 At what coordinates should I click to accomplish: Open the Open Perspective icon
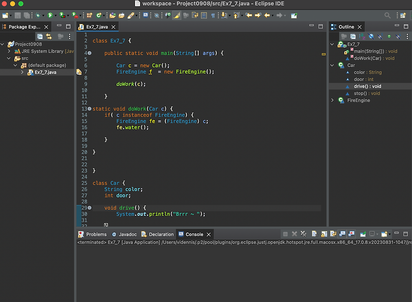click(x=403, y=15)
